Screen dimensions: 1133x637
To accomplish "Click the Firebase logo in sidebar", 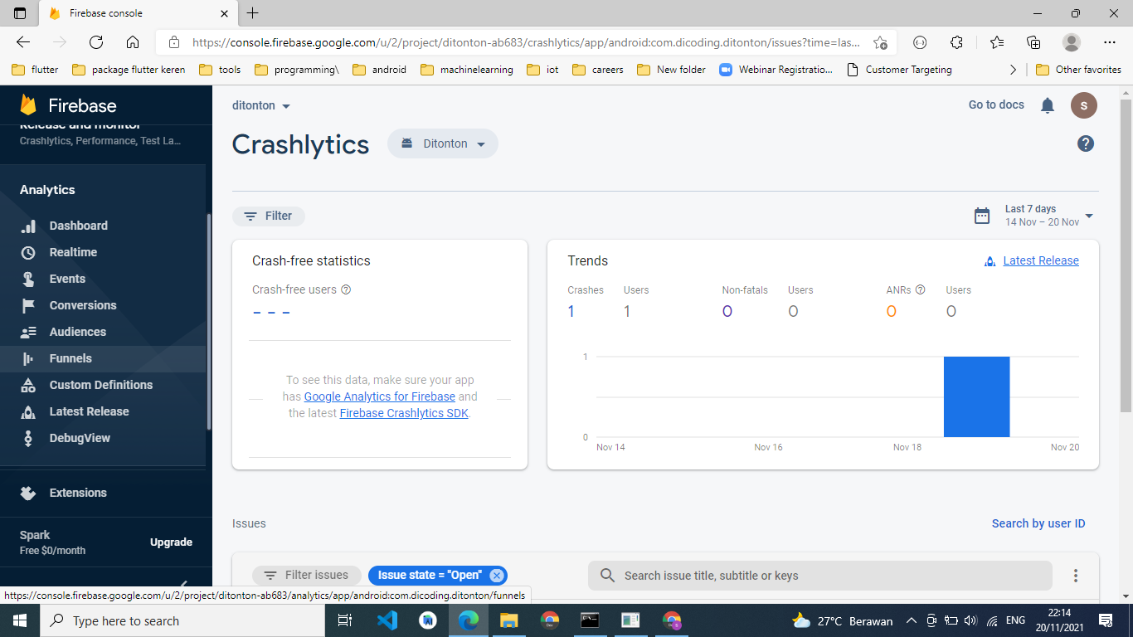I will (x=68, y=105).
